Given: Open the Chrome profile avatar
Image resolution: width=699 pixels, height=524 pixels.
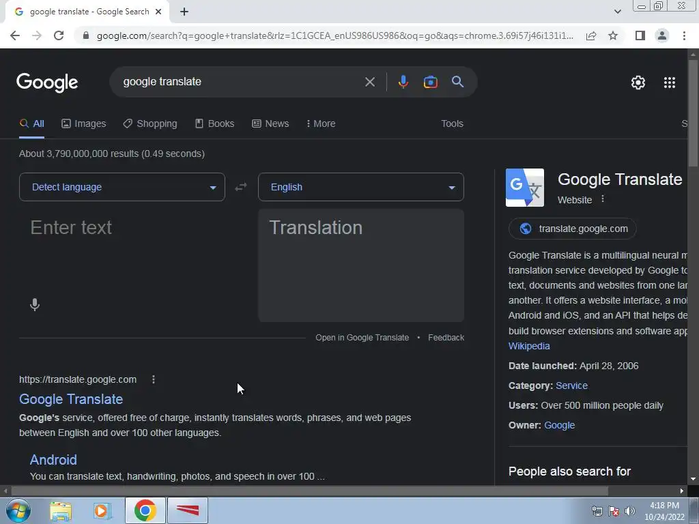Looking at the screenshot, I should point(662,35).
